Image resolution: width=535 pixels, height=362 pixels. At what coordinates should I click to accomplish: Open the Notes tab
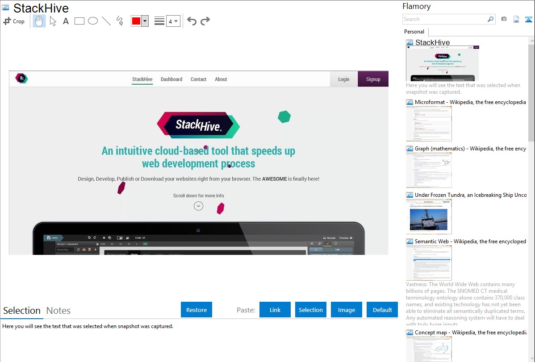pyautogui.click(x=59, y=311)
